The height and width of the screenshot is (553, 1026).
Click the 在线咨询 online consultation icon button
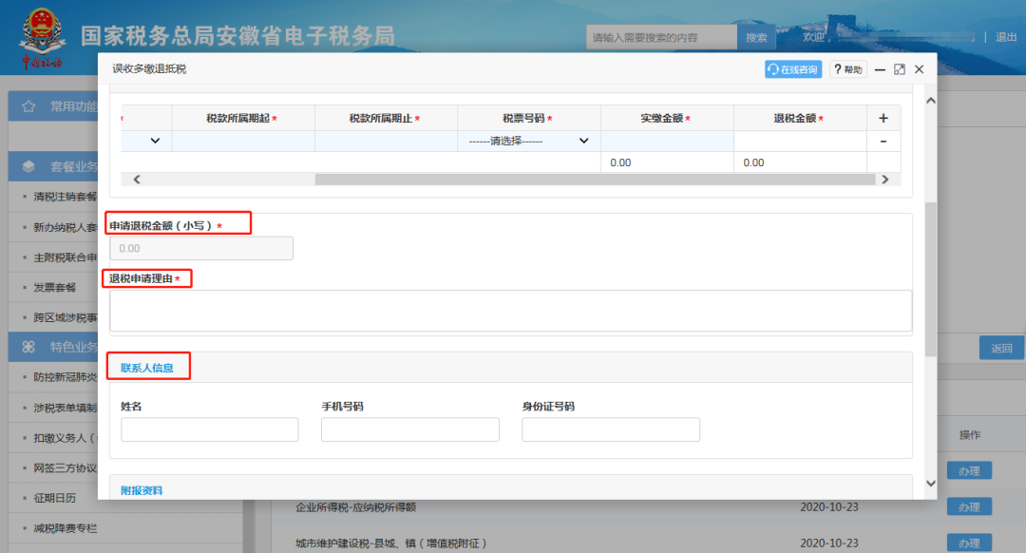(793, 69)
